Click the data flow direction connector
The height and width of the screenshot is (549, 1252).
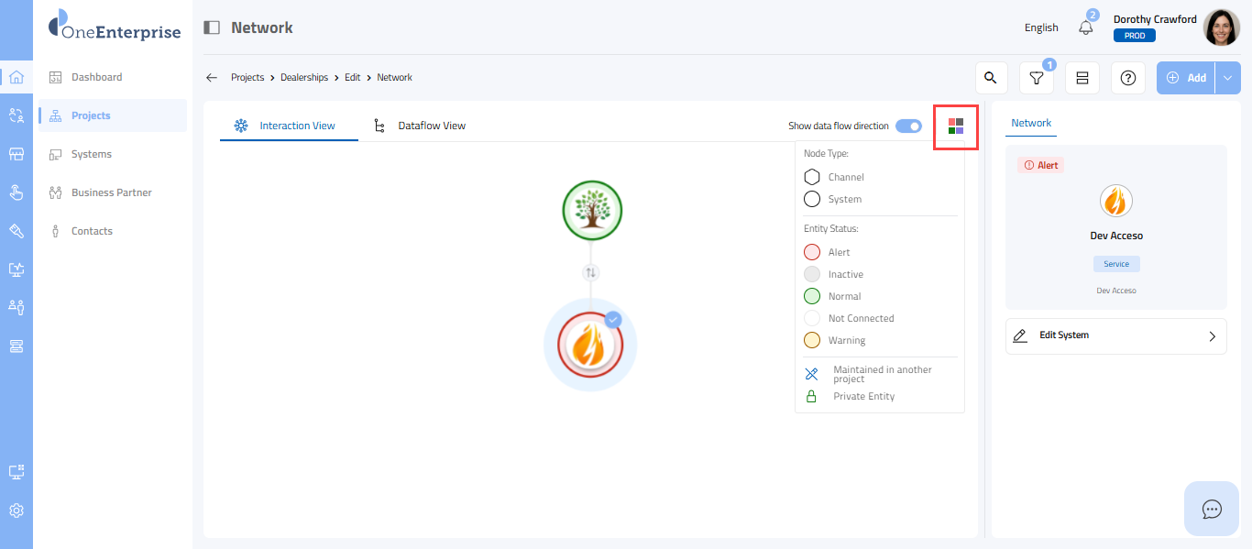(591, 272)
